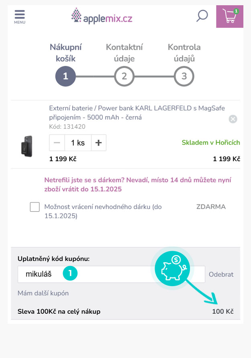
Task: Select step 1 Nákupní košík
Action: (x=65, y=76)
